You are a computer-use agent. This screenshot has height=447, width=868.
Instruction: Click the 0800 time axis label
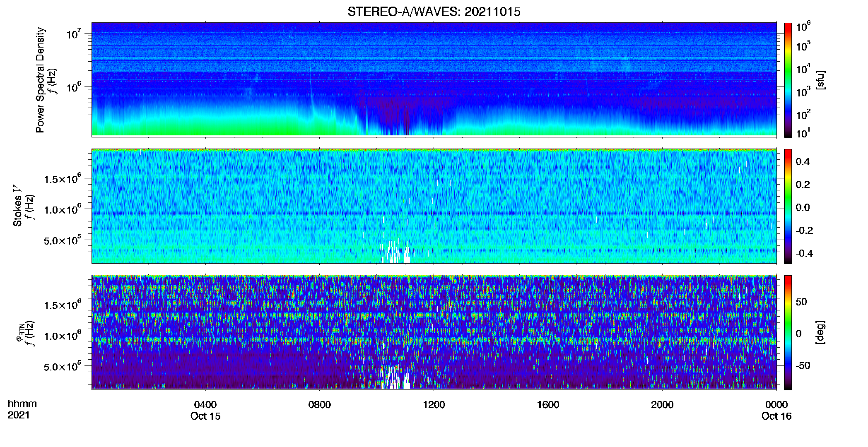[x=320, y=405]
